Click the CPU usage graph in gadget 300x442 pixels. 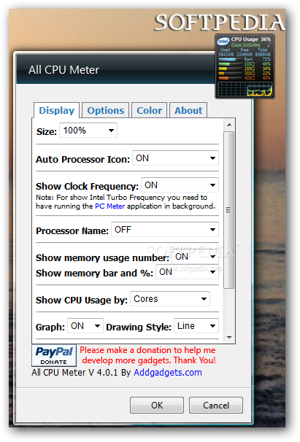pos(245,90)
